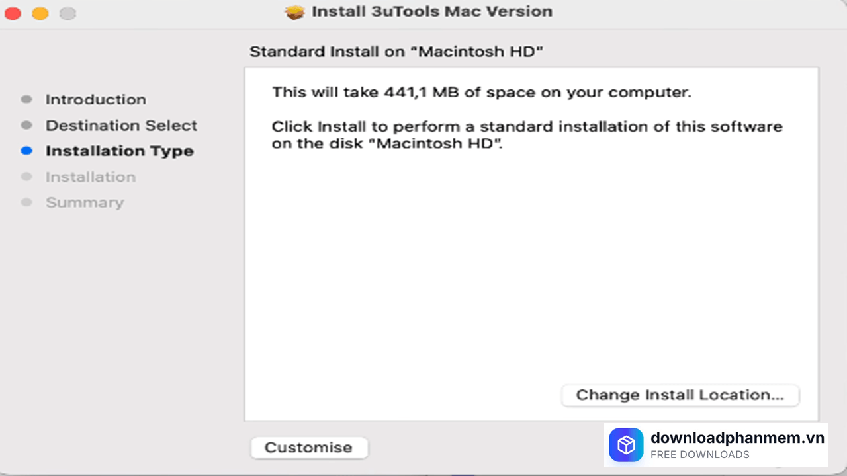The image size is (847, 476).
Task: Click the 3uTools installer package icon
Action: (295, 12)
